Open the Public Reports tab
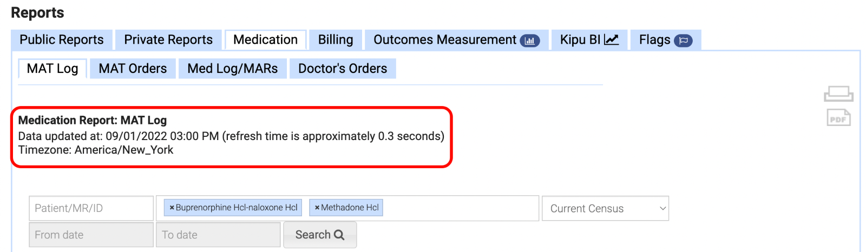Image resolution: width=866 pixels, height=252 pixels. pyautogui.click(x=62, y=40)
